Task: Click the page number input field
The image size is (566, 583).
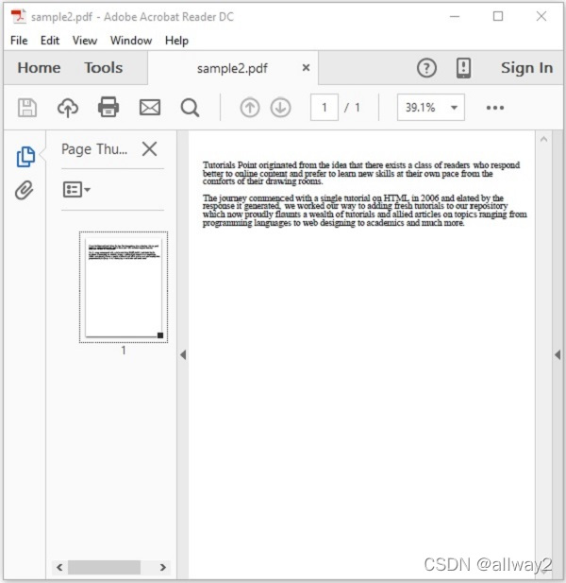Action: click(x=325, y=108)
